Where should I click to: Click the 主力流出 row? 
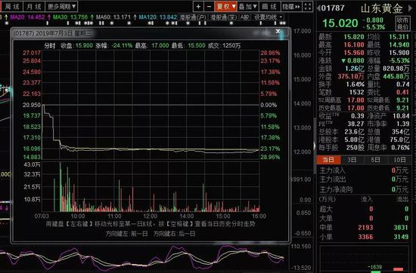364,179
